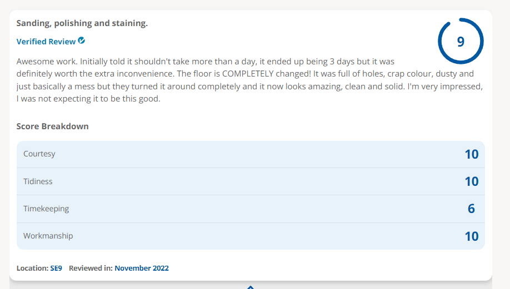This screenshot has height=289, width=510.
Task: Click the Timekeeping score row
Action: [251, 209]
